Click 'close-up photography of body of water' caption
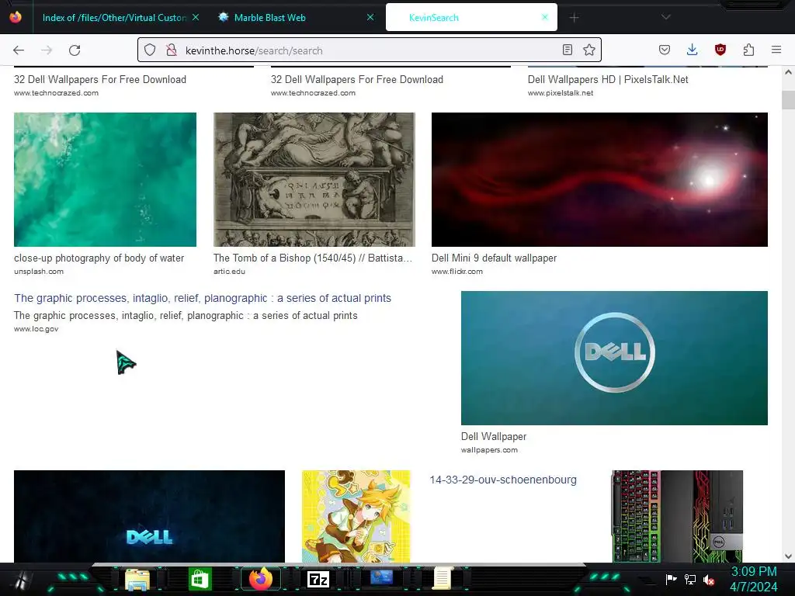This screenshot has width=795, height=596. coord(99,258)
